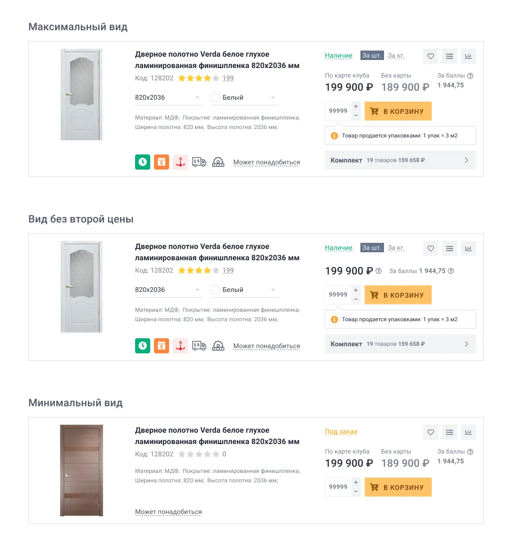Click the red anchor icon in Максимальный вид card

180,162
